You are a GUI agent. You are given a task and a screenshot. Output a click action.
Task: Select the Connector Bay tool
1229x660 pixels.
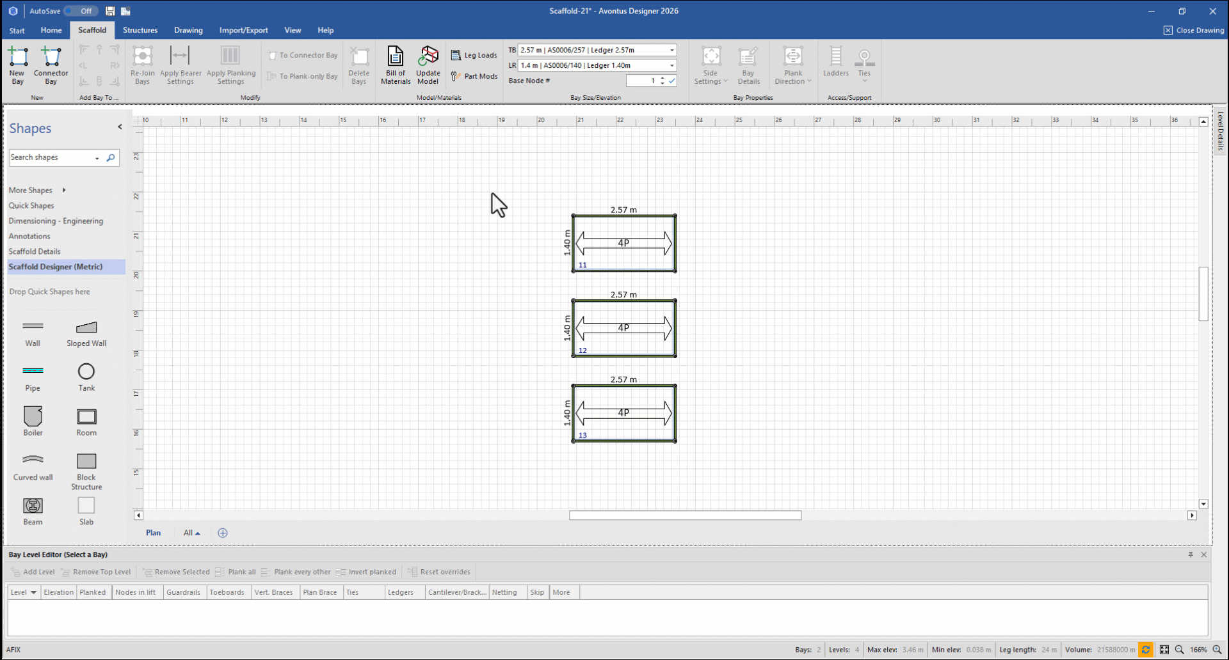(x=51, y=65)
